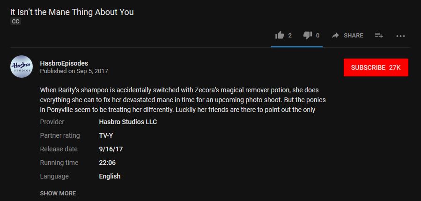The height and width of the screenshot is (201, 421).
Task: Open the save to playlist icon
Action: 379,36
